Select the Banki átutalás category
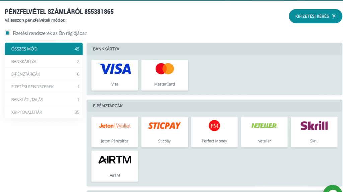Viewport: 343px width, 192px height. [44, 100]
